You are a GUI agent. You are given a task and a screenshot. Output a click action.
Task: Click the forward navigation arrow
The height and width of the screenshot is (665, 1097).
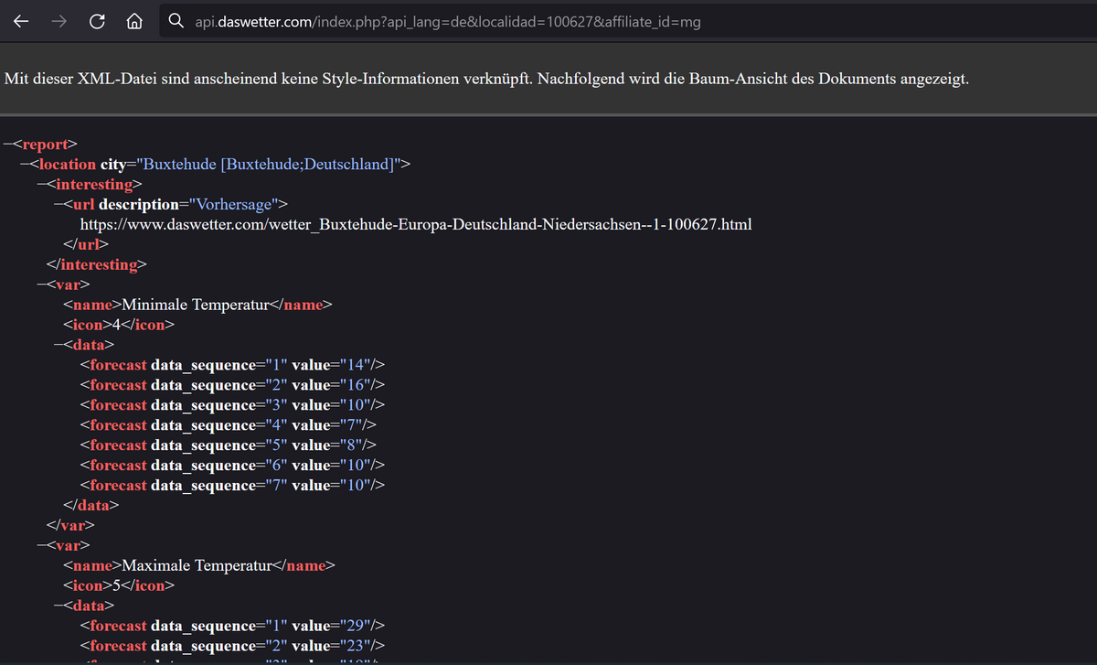pyautogui.click(x=59, y=22)
